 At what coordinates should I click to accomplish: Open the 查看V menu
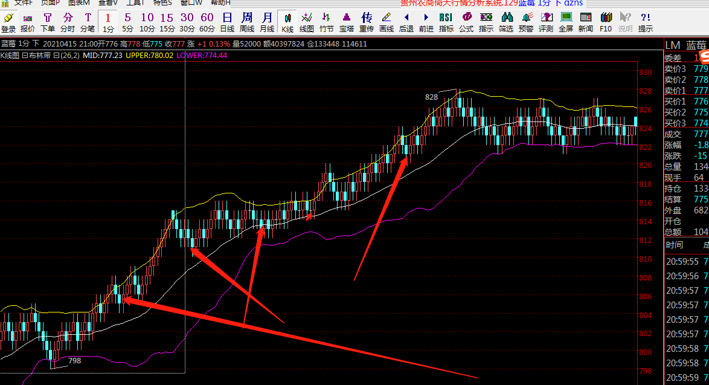(108, 2)
